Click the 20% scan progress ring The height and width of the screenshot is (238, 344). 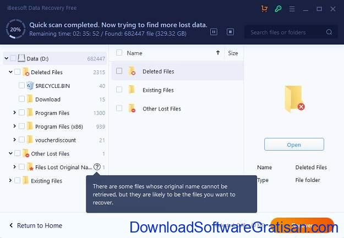[15, 29]
